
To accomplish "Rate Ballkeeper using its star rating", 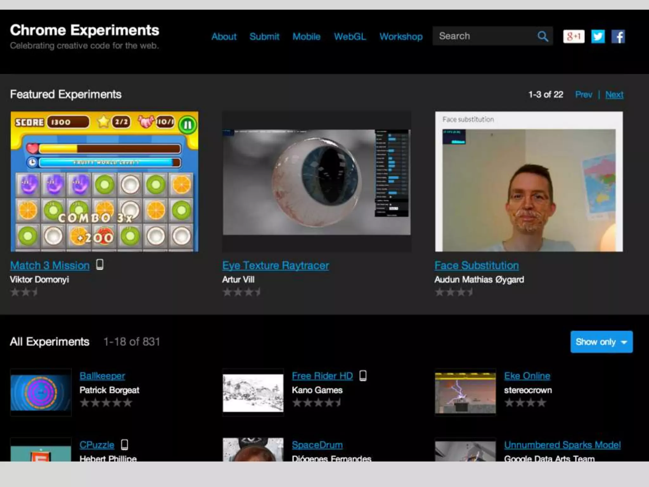I will pos(106,403).
